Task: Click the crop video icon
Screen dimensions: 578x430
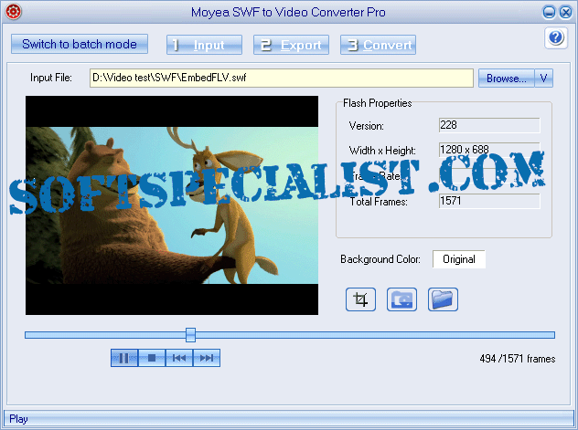Action: (x=360, y=299)
